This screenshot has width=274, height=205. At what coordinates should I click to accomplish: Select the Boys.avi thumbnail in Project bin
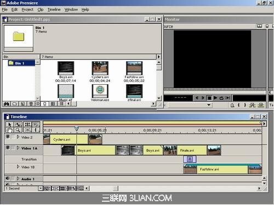[x=66, y=68]
